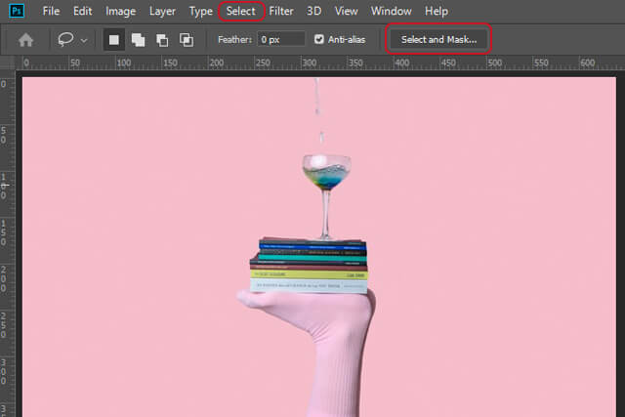
Task: Open the Layer menu
Action: click(162, 11)
